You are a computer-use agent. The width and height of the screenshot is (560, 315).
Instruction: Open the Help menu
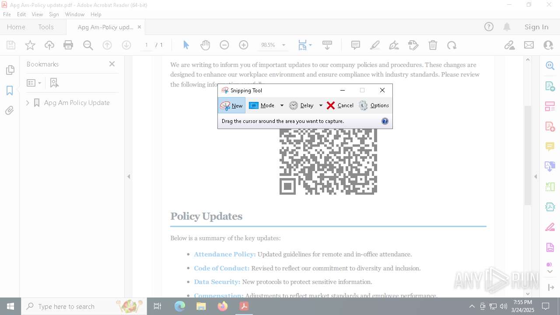coord(96,14)
